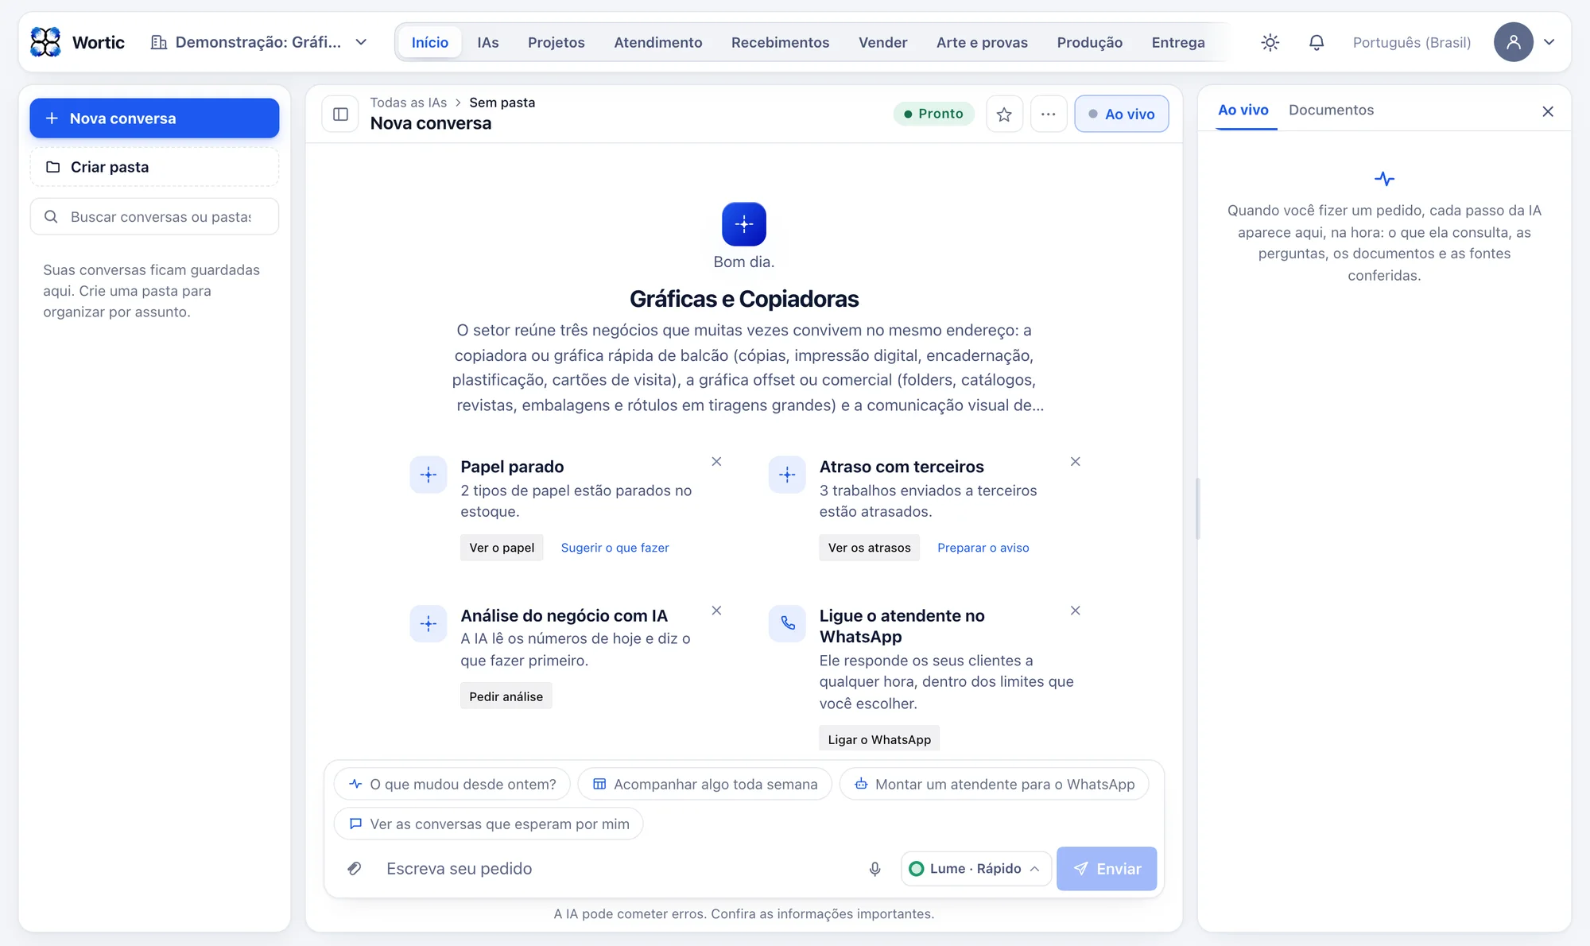Viewport: 1590px width, 946px height.
Task: Dismiss the Ligue o atendente no WhatsApp card
Action: [1075, 611]
